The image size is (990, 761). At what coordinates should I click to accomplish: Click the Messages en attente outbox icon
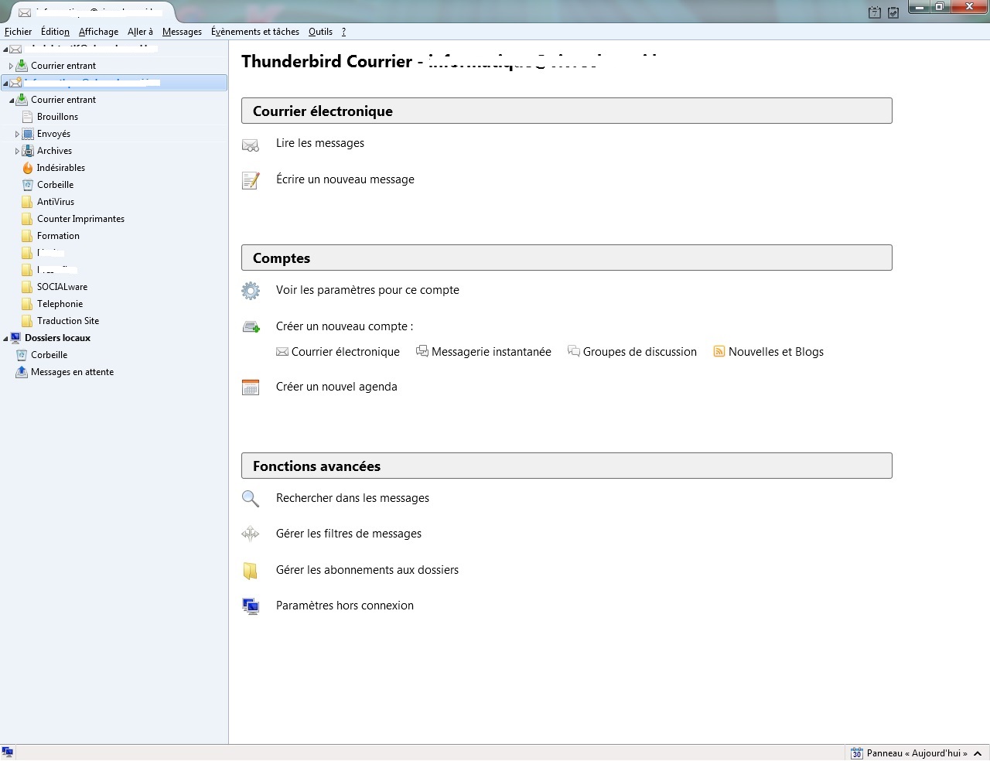point(22,372)
